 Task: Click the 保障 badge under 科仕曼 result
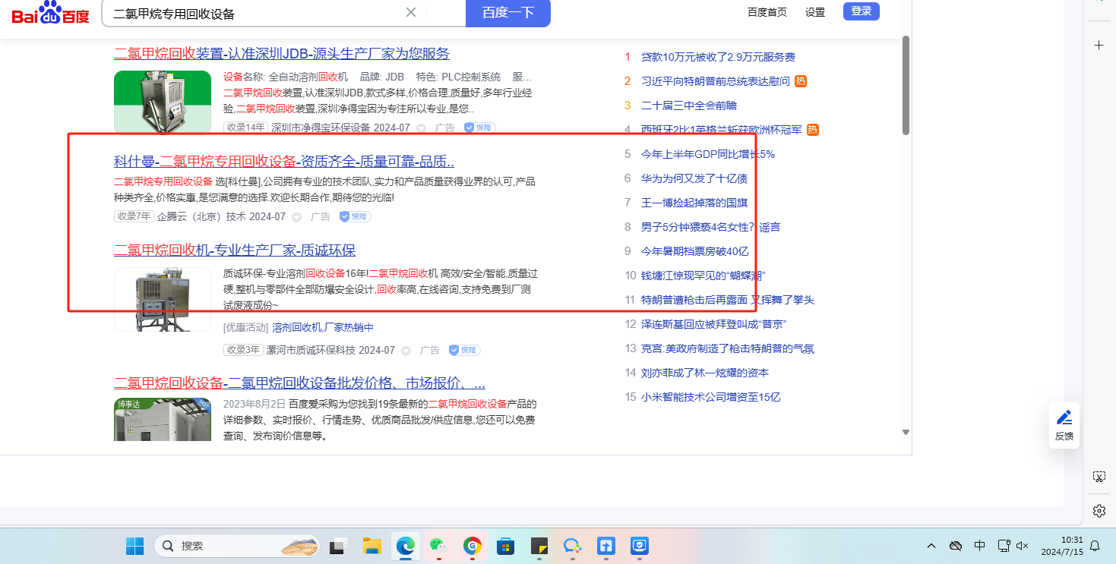[355, 217]
